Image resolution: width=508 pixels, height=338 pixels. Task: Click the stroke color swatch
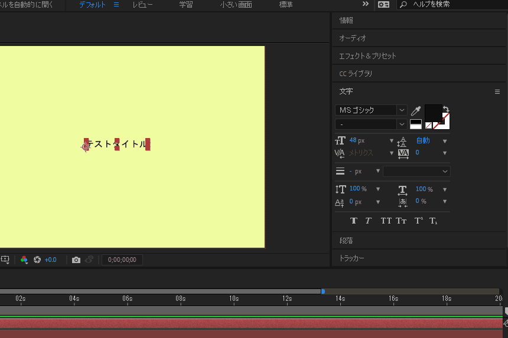pos(446,124)
